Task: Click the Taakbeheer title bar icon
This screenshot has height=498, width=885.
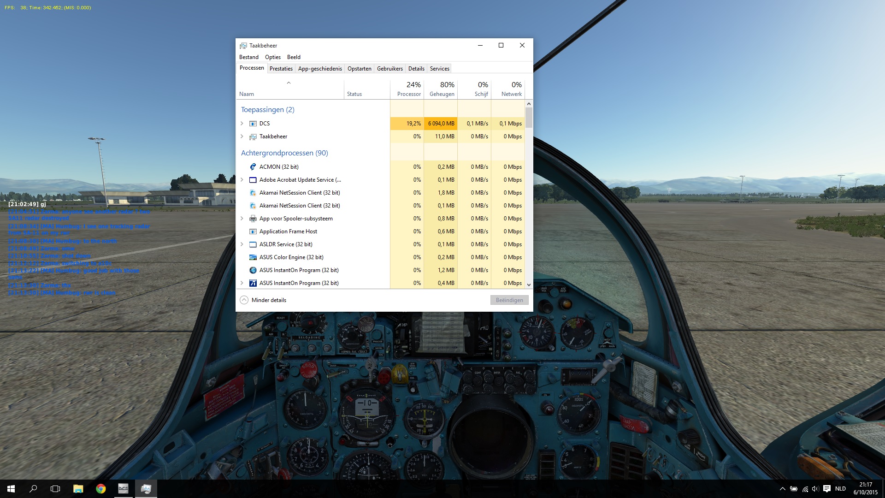Action: click(x=243, y=46)
